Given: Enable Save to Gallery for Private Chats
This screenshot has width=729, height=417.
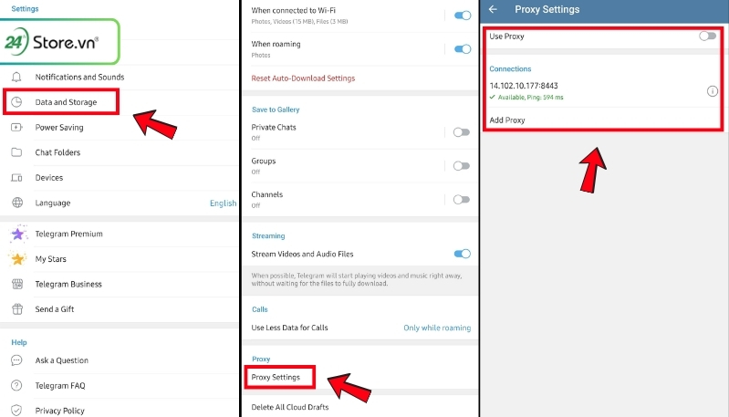Looking at the screenshot, I should [461, 132].
